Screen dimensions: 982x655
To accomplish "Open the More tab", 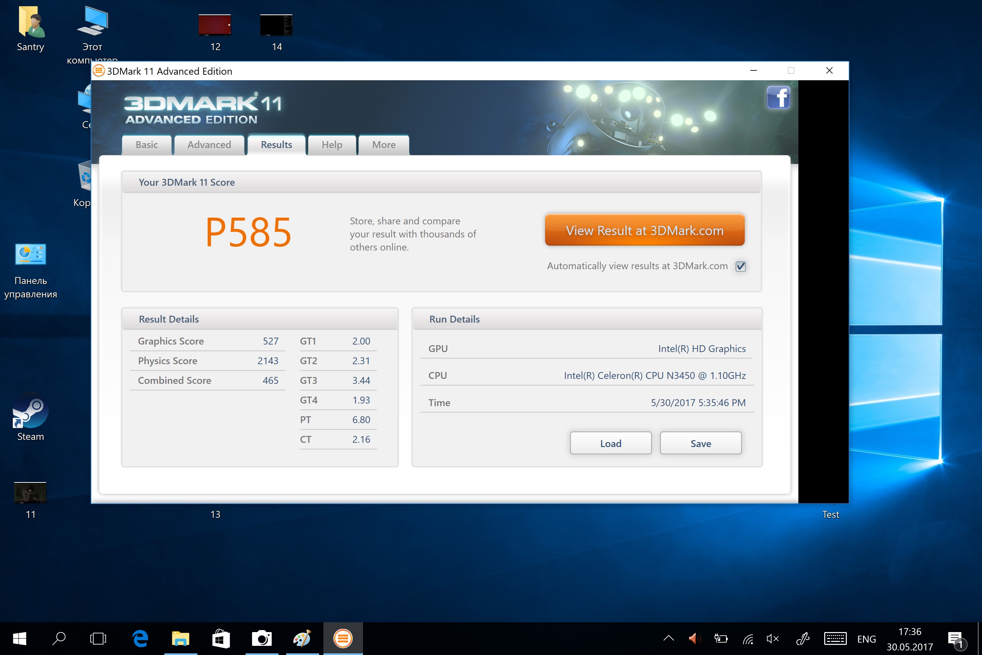I will click(x=384, y=145).
